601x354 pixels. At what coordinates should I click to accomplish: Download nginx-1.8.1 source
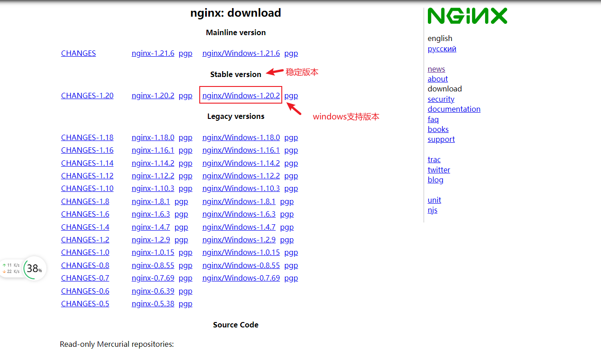(151, 201)
